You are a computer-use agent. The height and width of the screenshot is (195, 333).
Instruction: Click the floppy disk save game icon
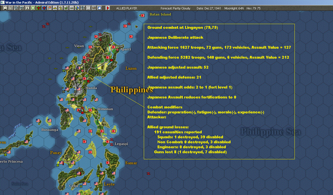click(x=5, y=8)
